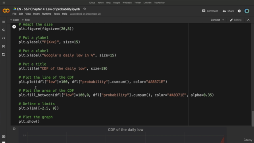Open the iCloud bookmark
254x143 pixels.
[x=92, y=3]
